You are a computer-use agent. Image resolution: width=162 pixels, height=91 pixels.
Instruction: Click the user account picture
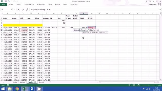click(x=159, y=4)
